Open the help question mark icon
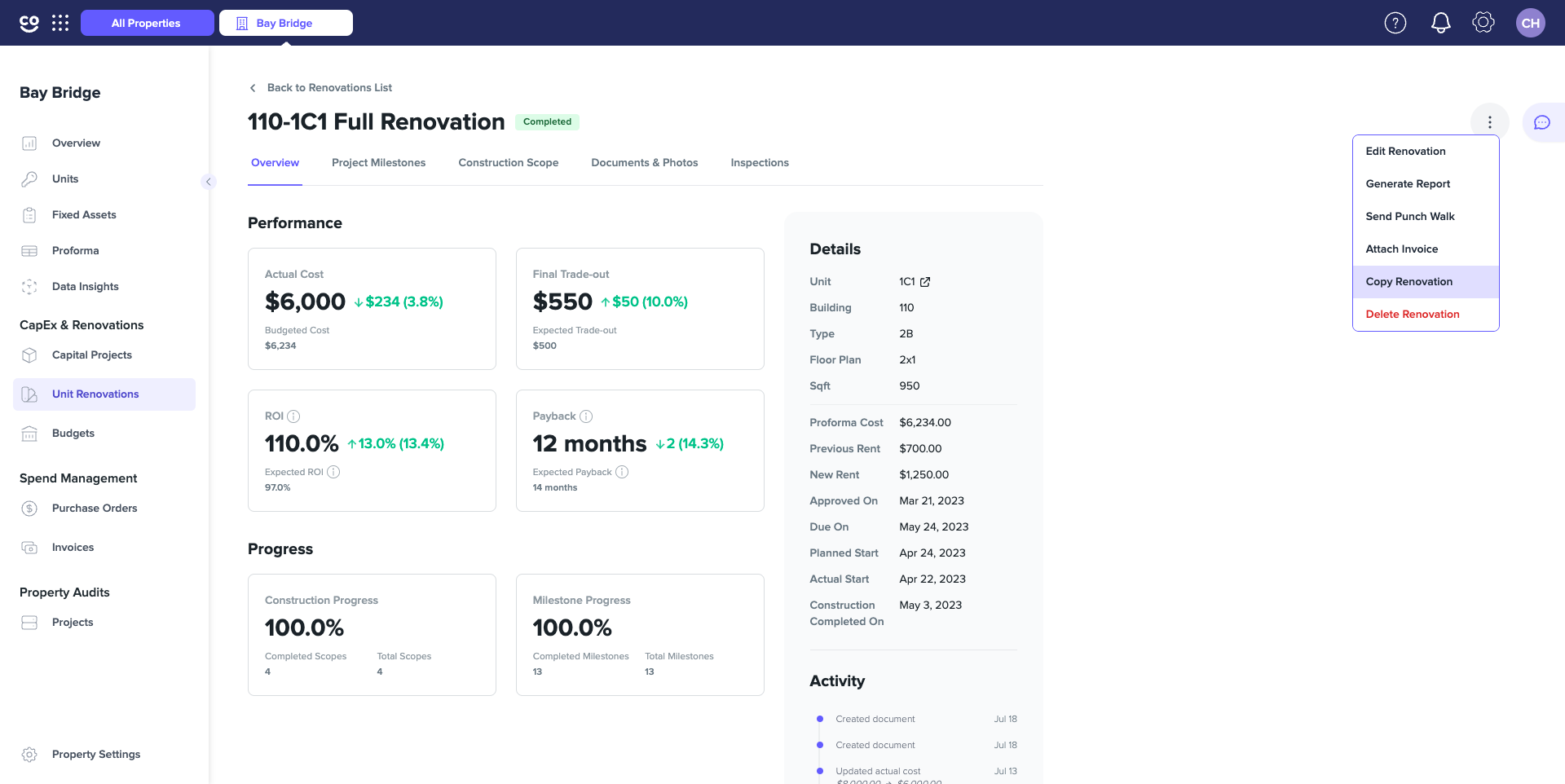The image size is (1565, 784). point(1395,23)
